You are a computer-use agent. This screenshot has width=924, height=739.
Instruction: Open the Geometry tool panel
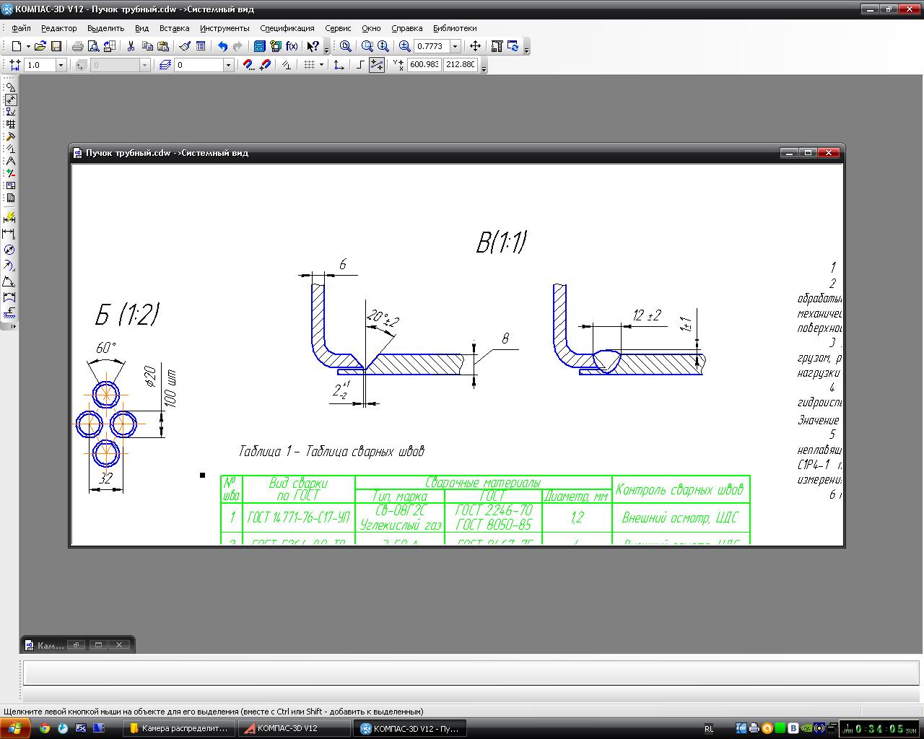(10, 87)
